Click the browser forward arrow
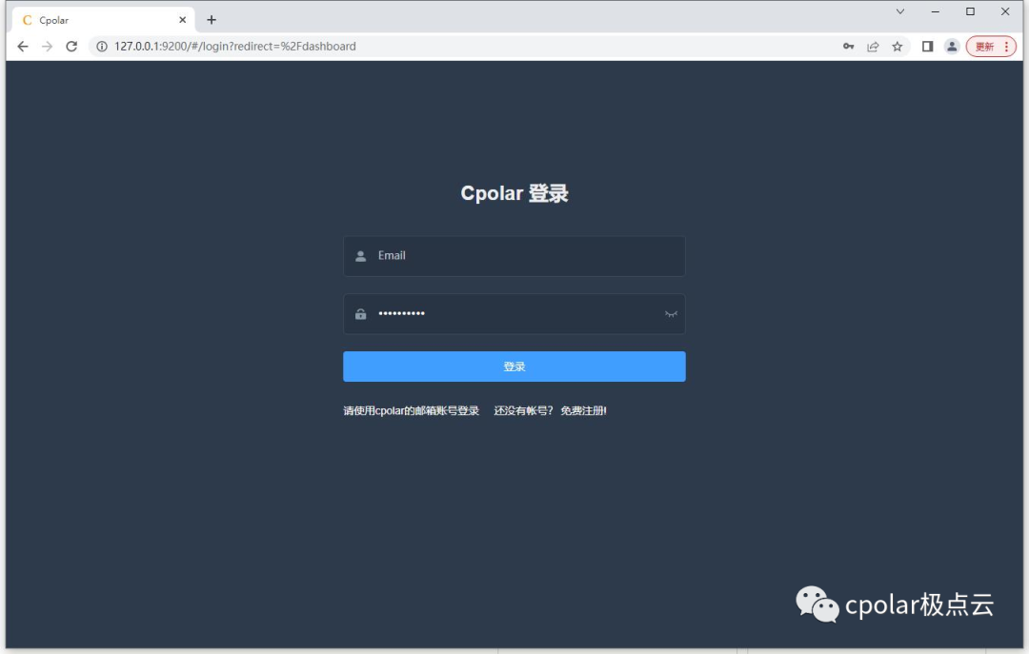 click(48, 47)
